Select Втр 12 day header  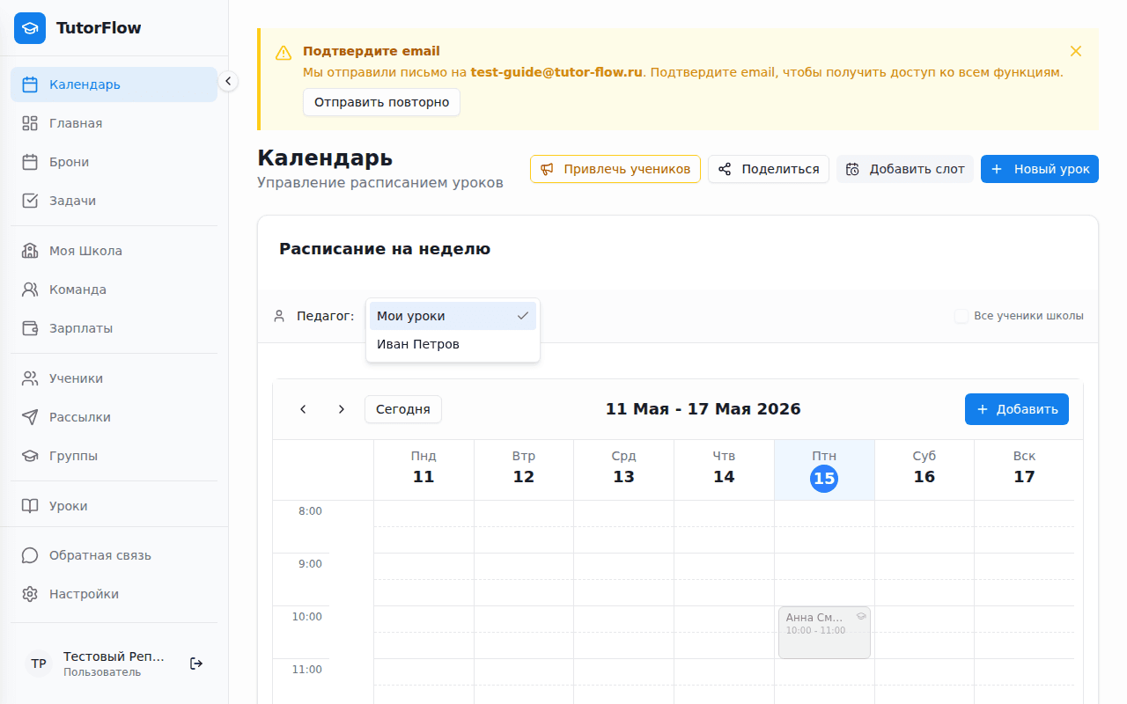(x=524, y=468)
